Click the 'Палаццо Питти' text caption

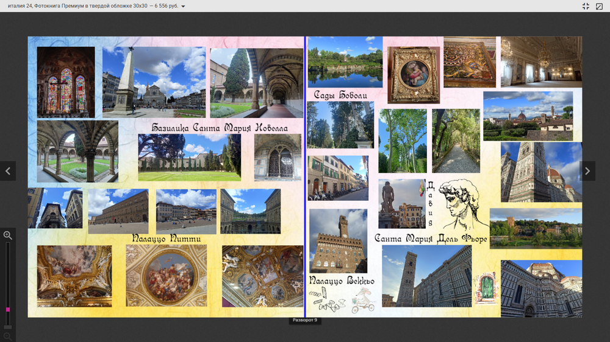coord(167,239)
